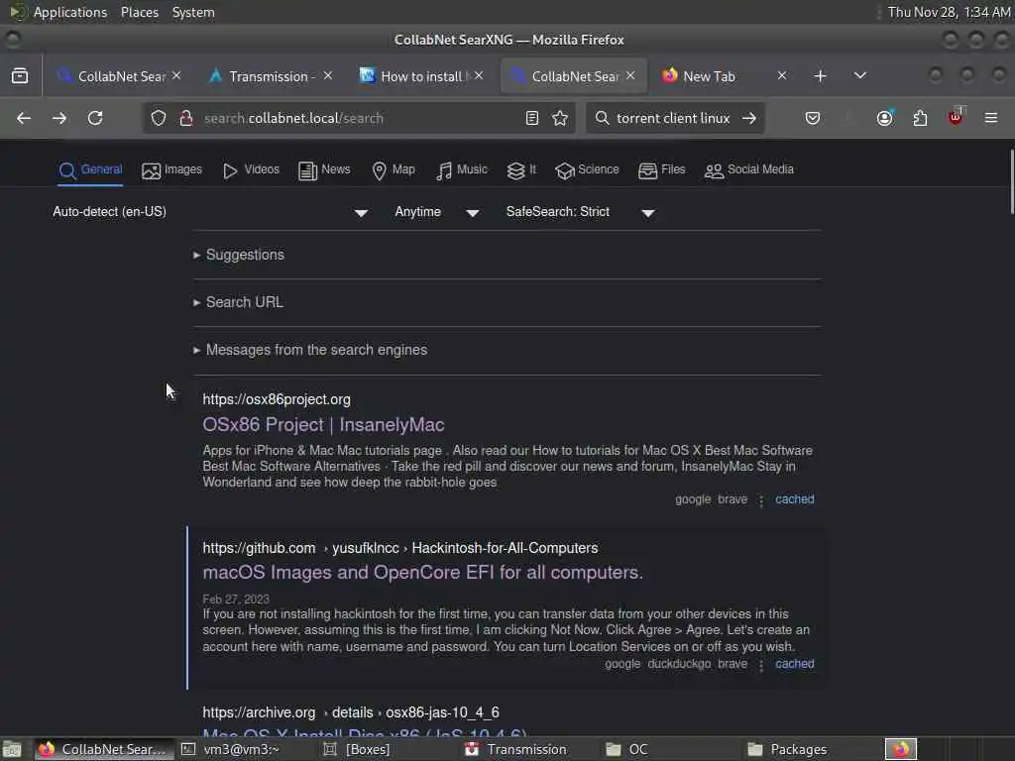Click the page vertical scrollbar
This screenshot has height=761, width=1015.
click(1010, 181)
